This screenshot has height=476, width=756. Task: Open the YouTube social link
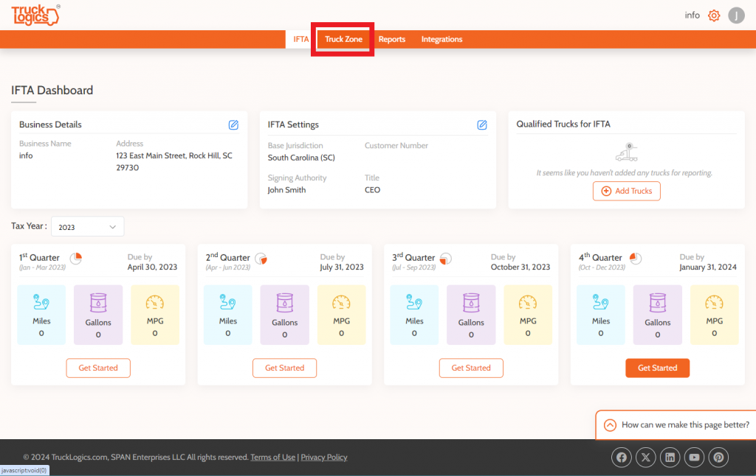[694, 458]
